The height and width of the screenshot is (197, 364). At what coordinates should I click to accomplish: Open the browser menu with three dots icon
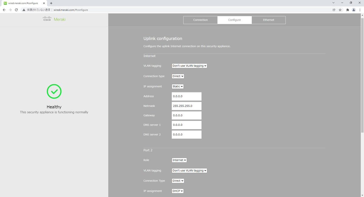pyautogui.click(x=360, y=10)
